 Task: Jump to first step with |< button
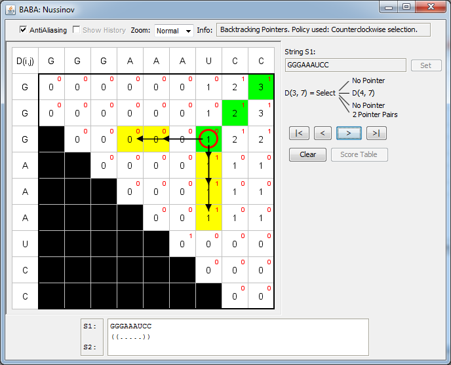pos(298,133)
